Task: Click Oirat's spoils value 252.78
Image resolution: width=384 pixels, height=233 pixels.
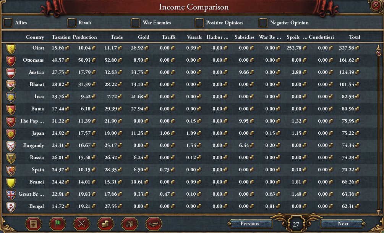Action: point(294,48)
